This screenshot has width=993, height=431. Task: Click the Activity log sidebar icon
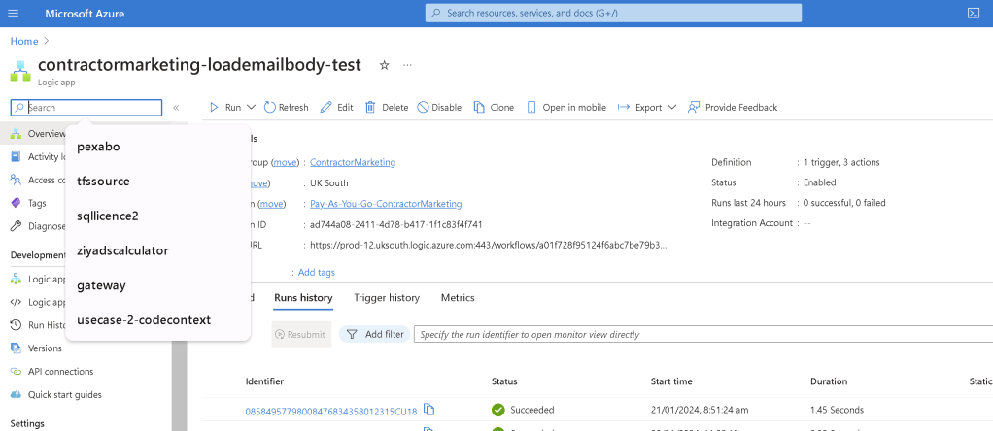click(16, 157)
